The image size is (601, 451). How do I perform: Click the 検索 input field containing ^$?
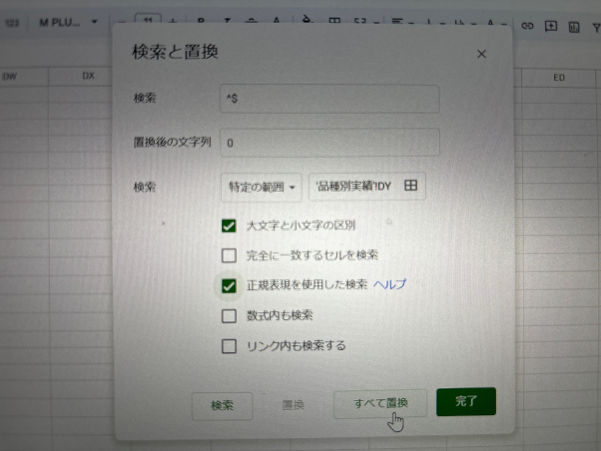[330, 99]
